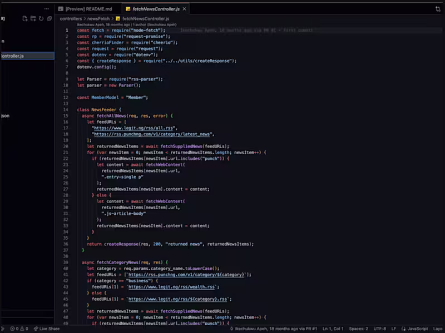Click the newsFetch breadcrumb segment
Screen dimensions: 445x333
98,19
